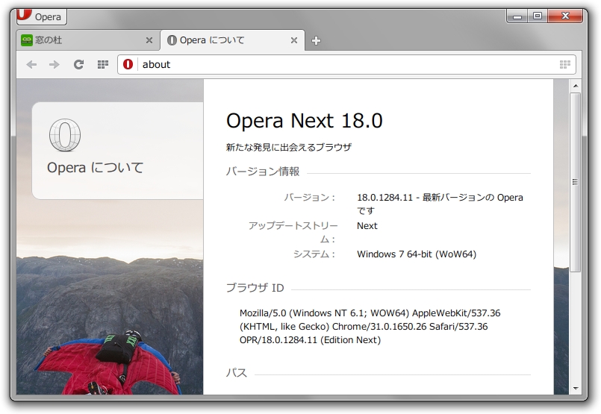The height and width of the screenshot is (414, 601).
Task: Click the grid icon inside the address bar
Action: [x=565, y=64]
